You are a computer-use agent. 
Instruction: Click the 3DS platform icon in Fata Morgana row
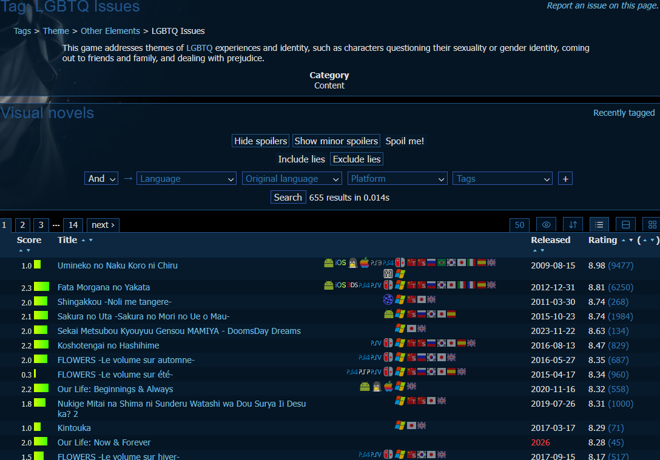tap(352, 285)
